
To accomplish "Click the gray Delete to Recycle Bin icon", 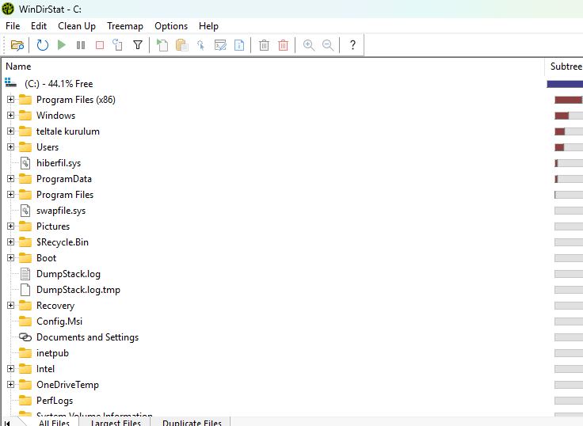I will tap(264, 45).
